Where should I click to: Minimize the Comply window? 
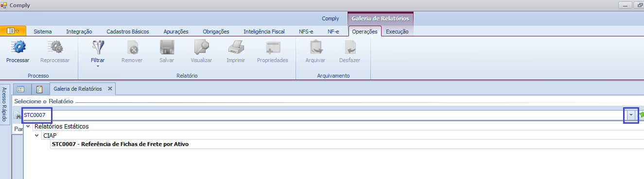point(625,5)
